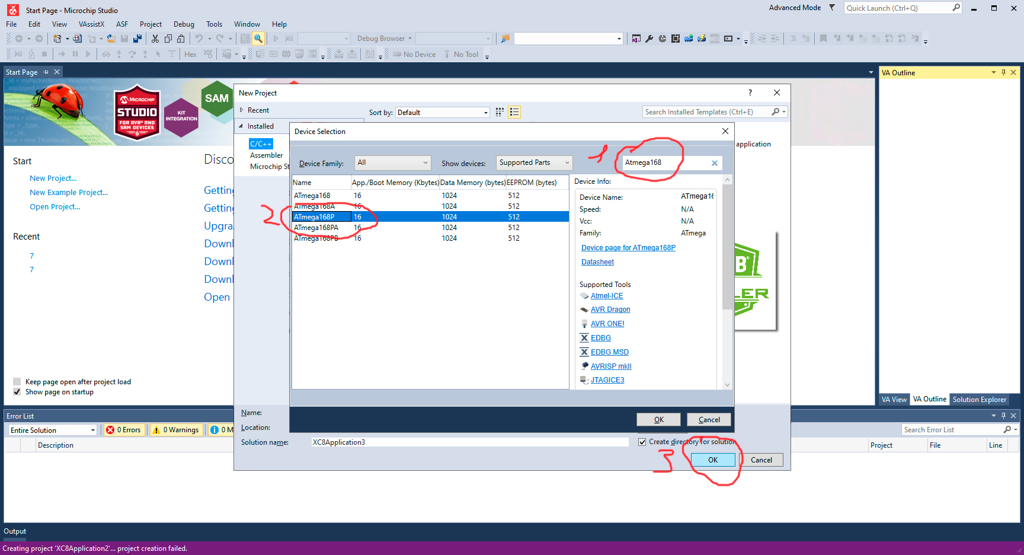Switch to the VA View tab
This screenshot has width=1024, height=555.
[894, 400]
